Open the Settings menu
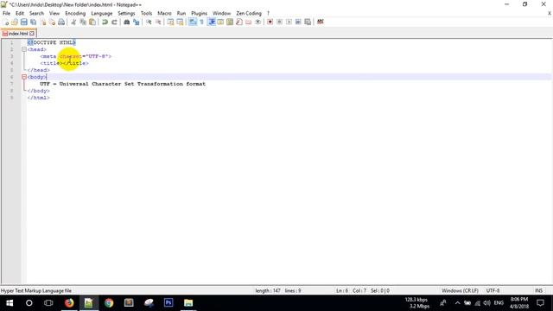This screenshot has height=311, width=553. (x=126, y=13)
